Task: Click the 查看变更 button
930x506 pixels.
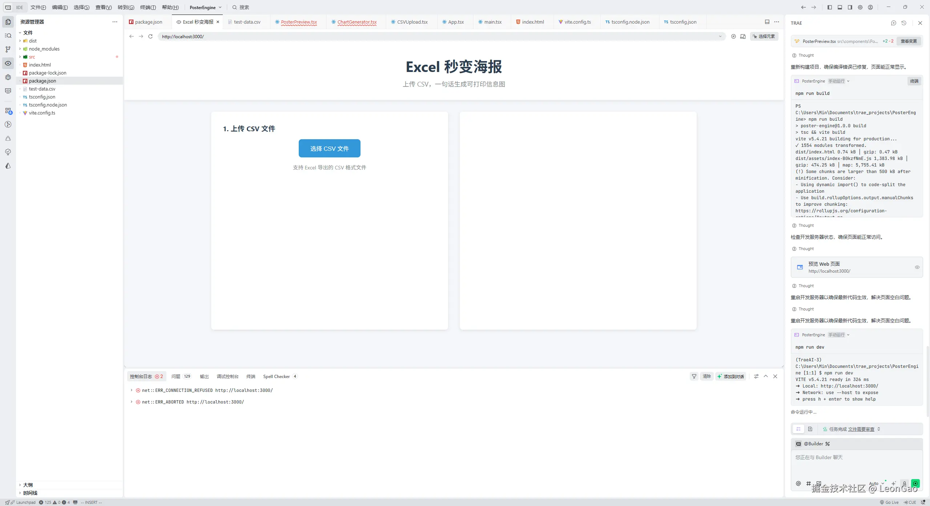Action: click(x=909, y=41)
